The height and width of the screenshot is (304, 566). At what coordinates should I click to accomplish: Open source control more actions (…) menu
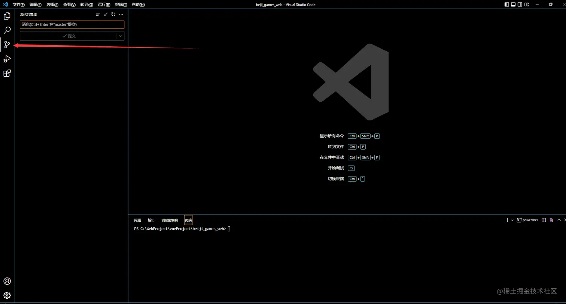121,14
